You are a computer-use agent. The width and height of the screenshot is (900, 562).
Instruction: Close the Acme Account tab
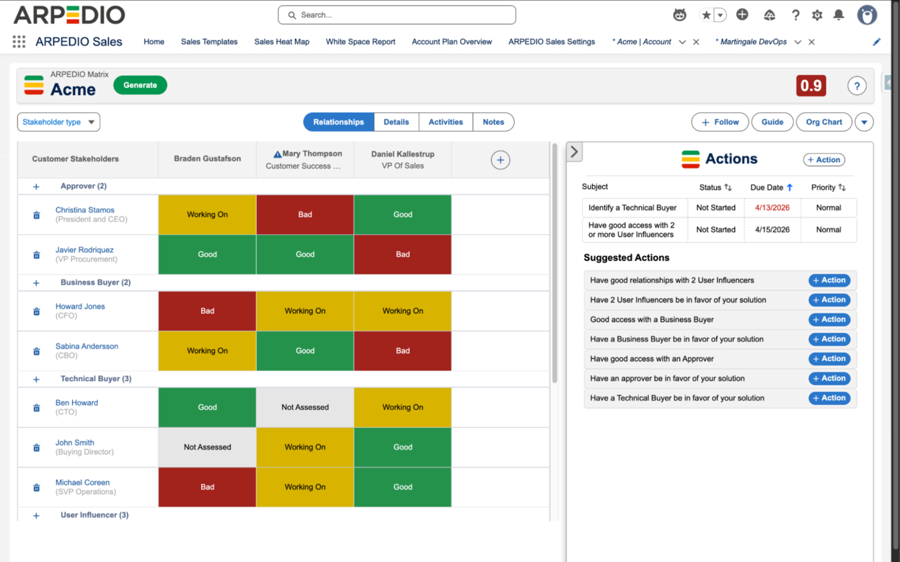[696, 42]
